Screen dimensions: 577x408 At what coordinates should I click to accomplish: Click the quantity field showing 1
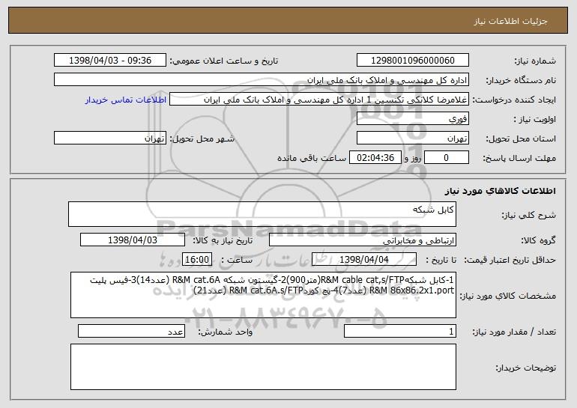pos(400,331)
